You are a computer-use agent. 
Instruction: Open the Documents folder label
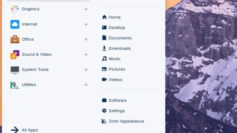tap(120, 38)
